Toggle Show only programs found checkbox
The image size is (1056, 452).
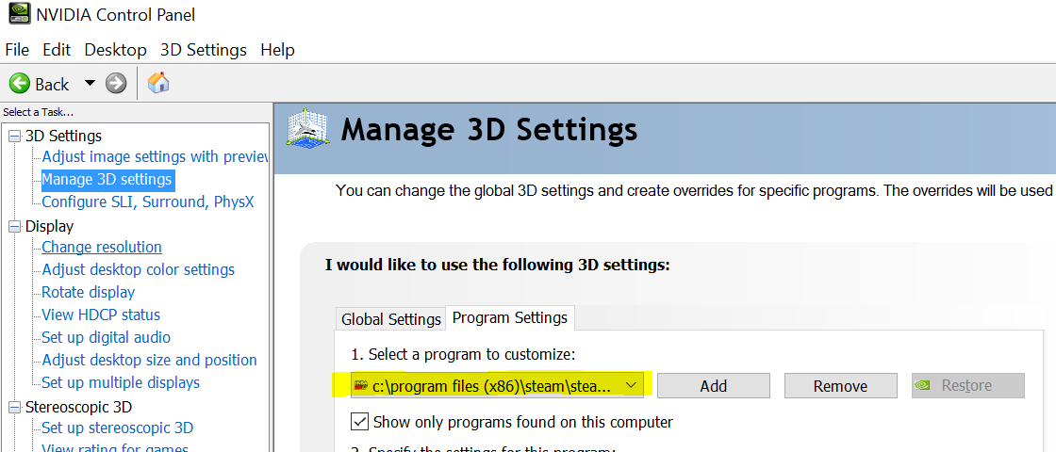[x=359, y=422]
